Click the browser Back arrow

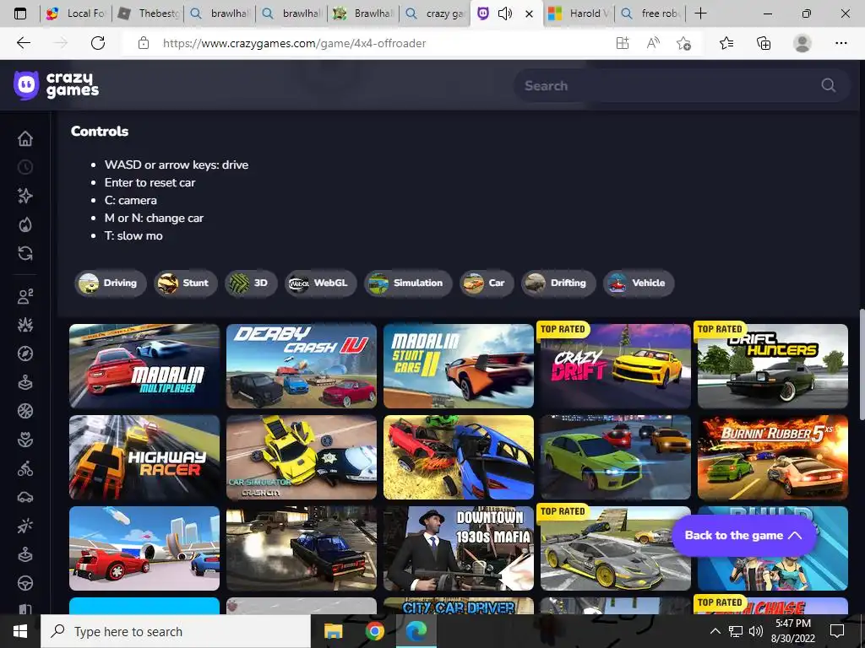[23, 43]
